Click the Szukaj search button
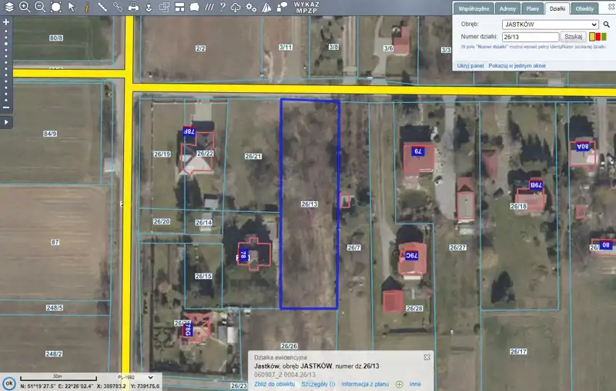Screen dimensions: 616x391 [x=573, y=37]
